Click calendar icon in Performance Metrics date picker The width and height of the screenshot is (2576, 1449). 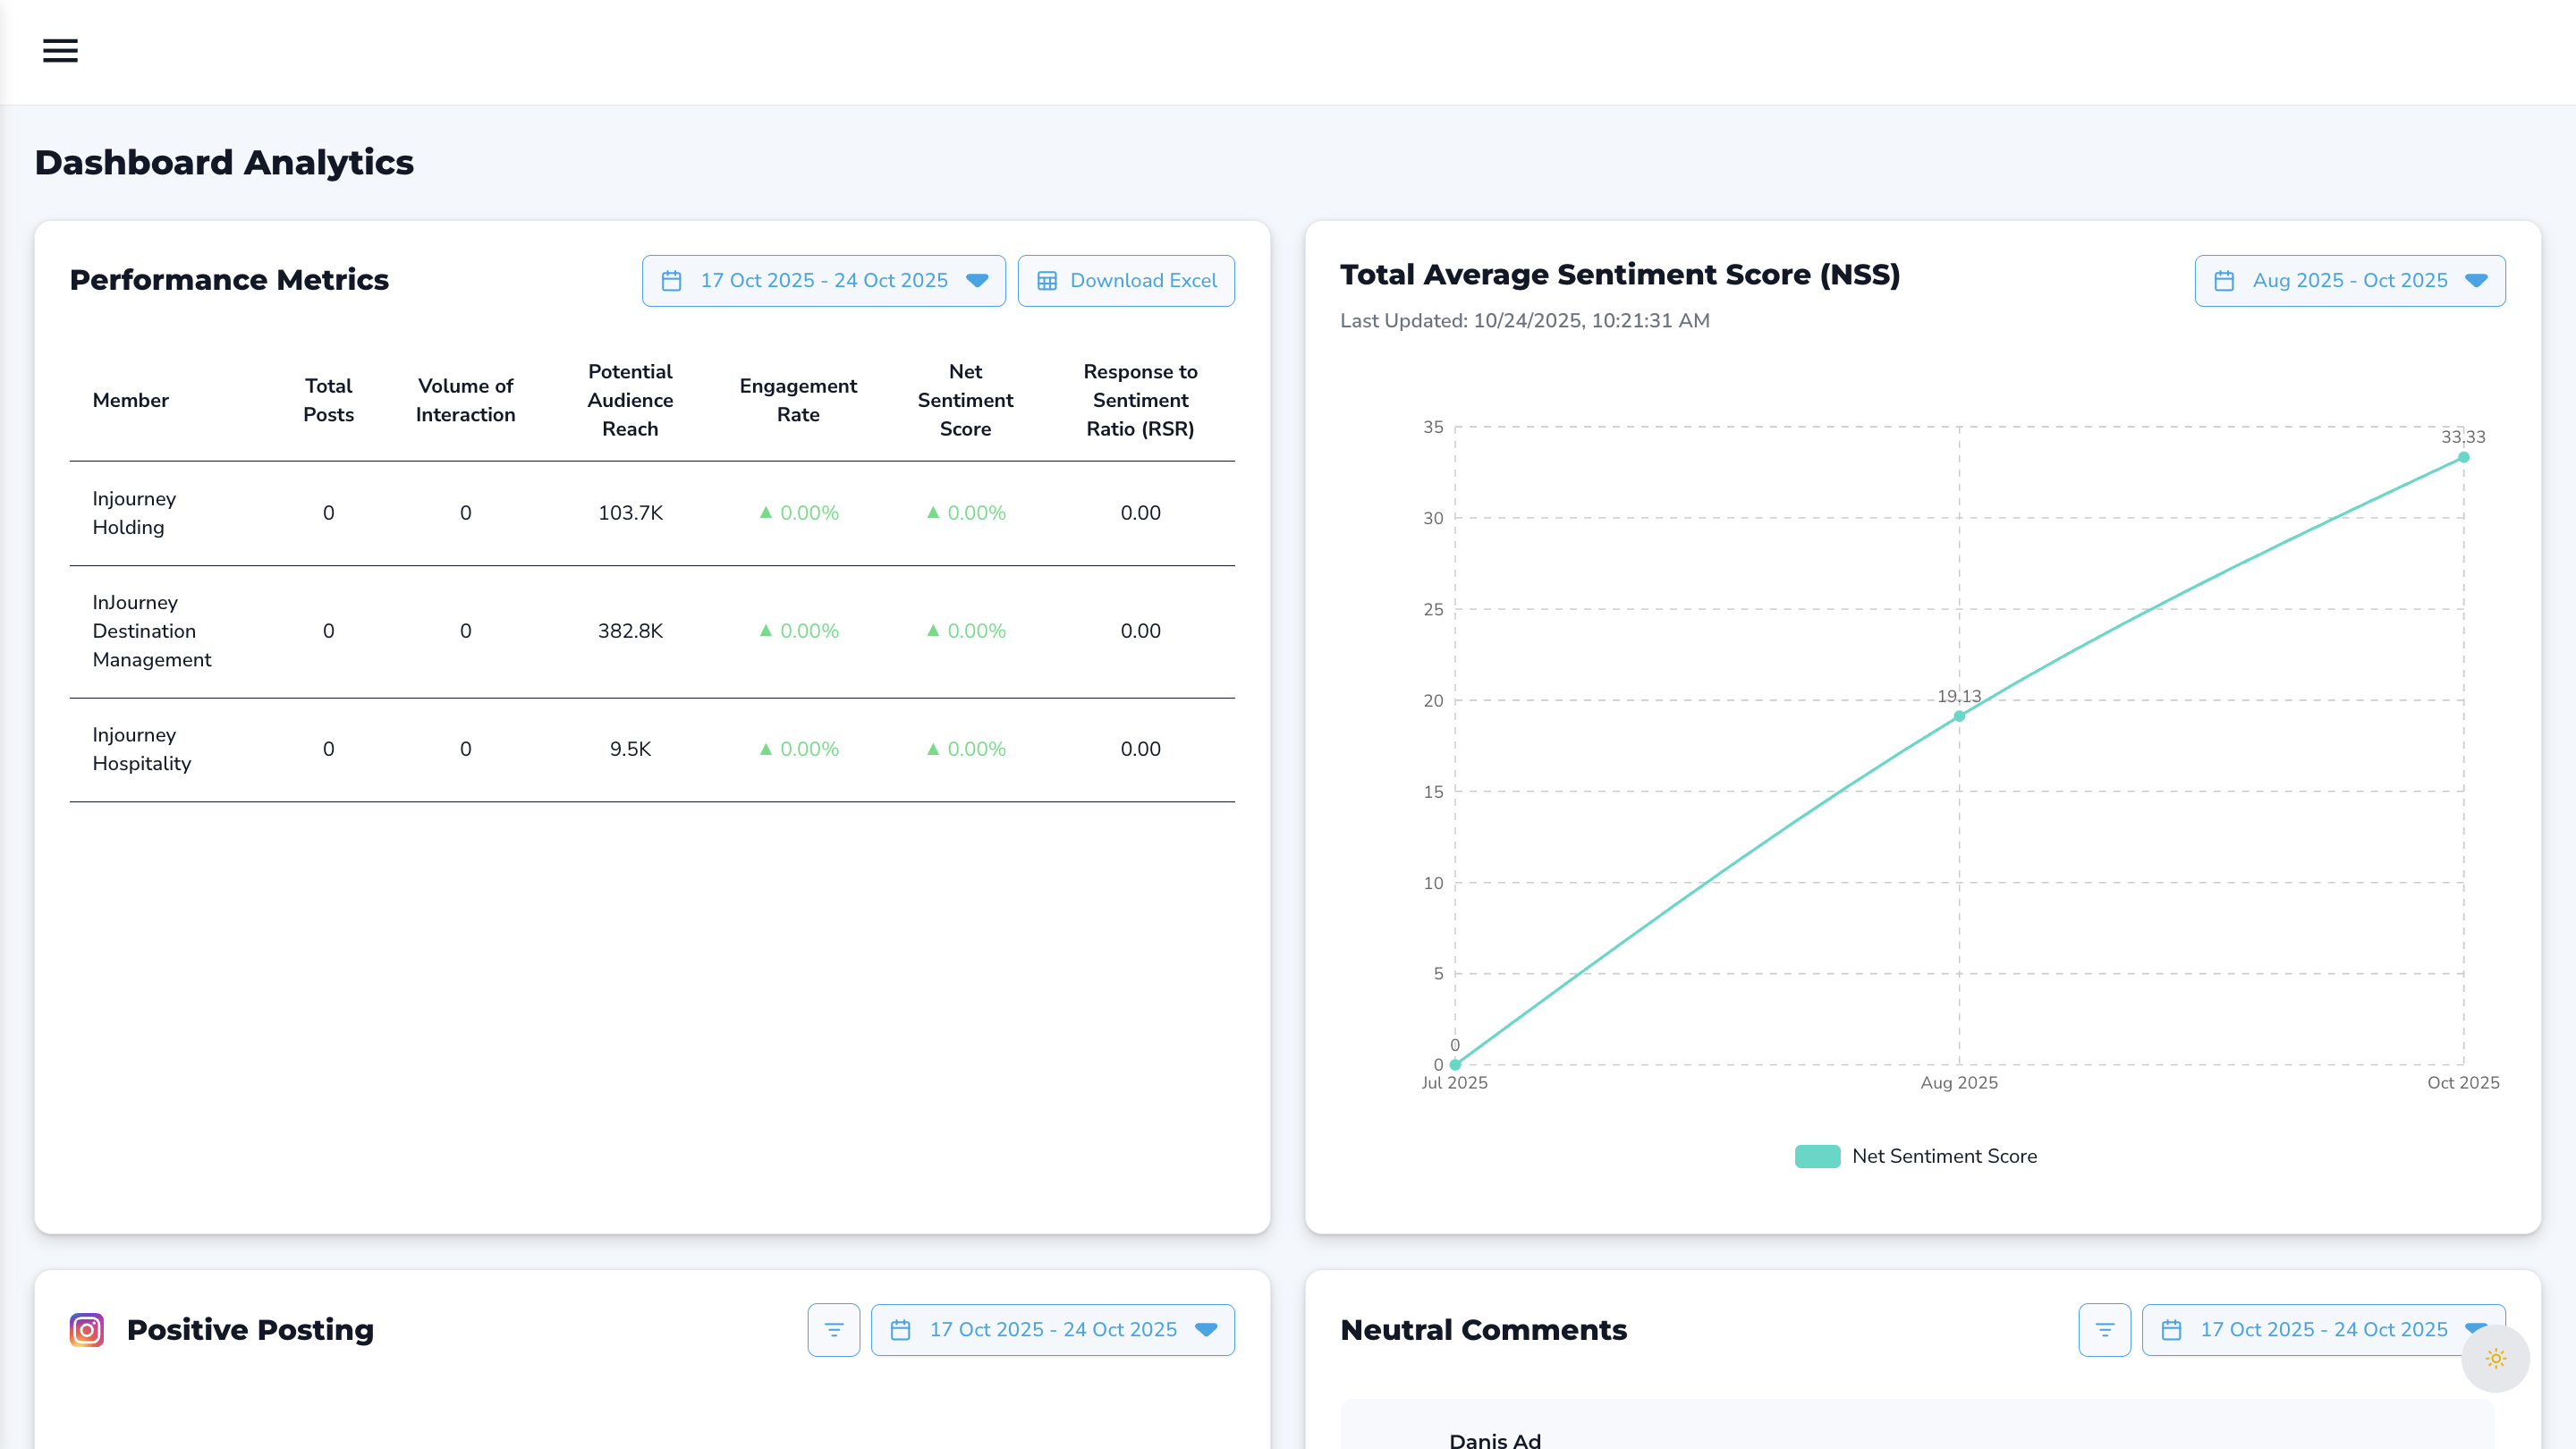pyautogui.click(x=672, y=281)
